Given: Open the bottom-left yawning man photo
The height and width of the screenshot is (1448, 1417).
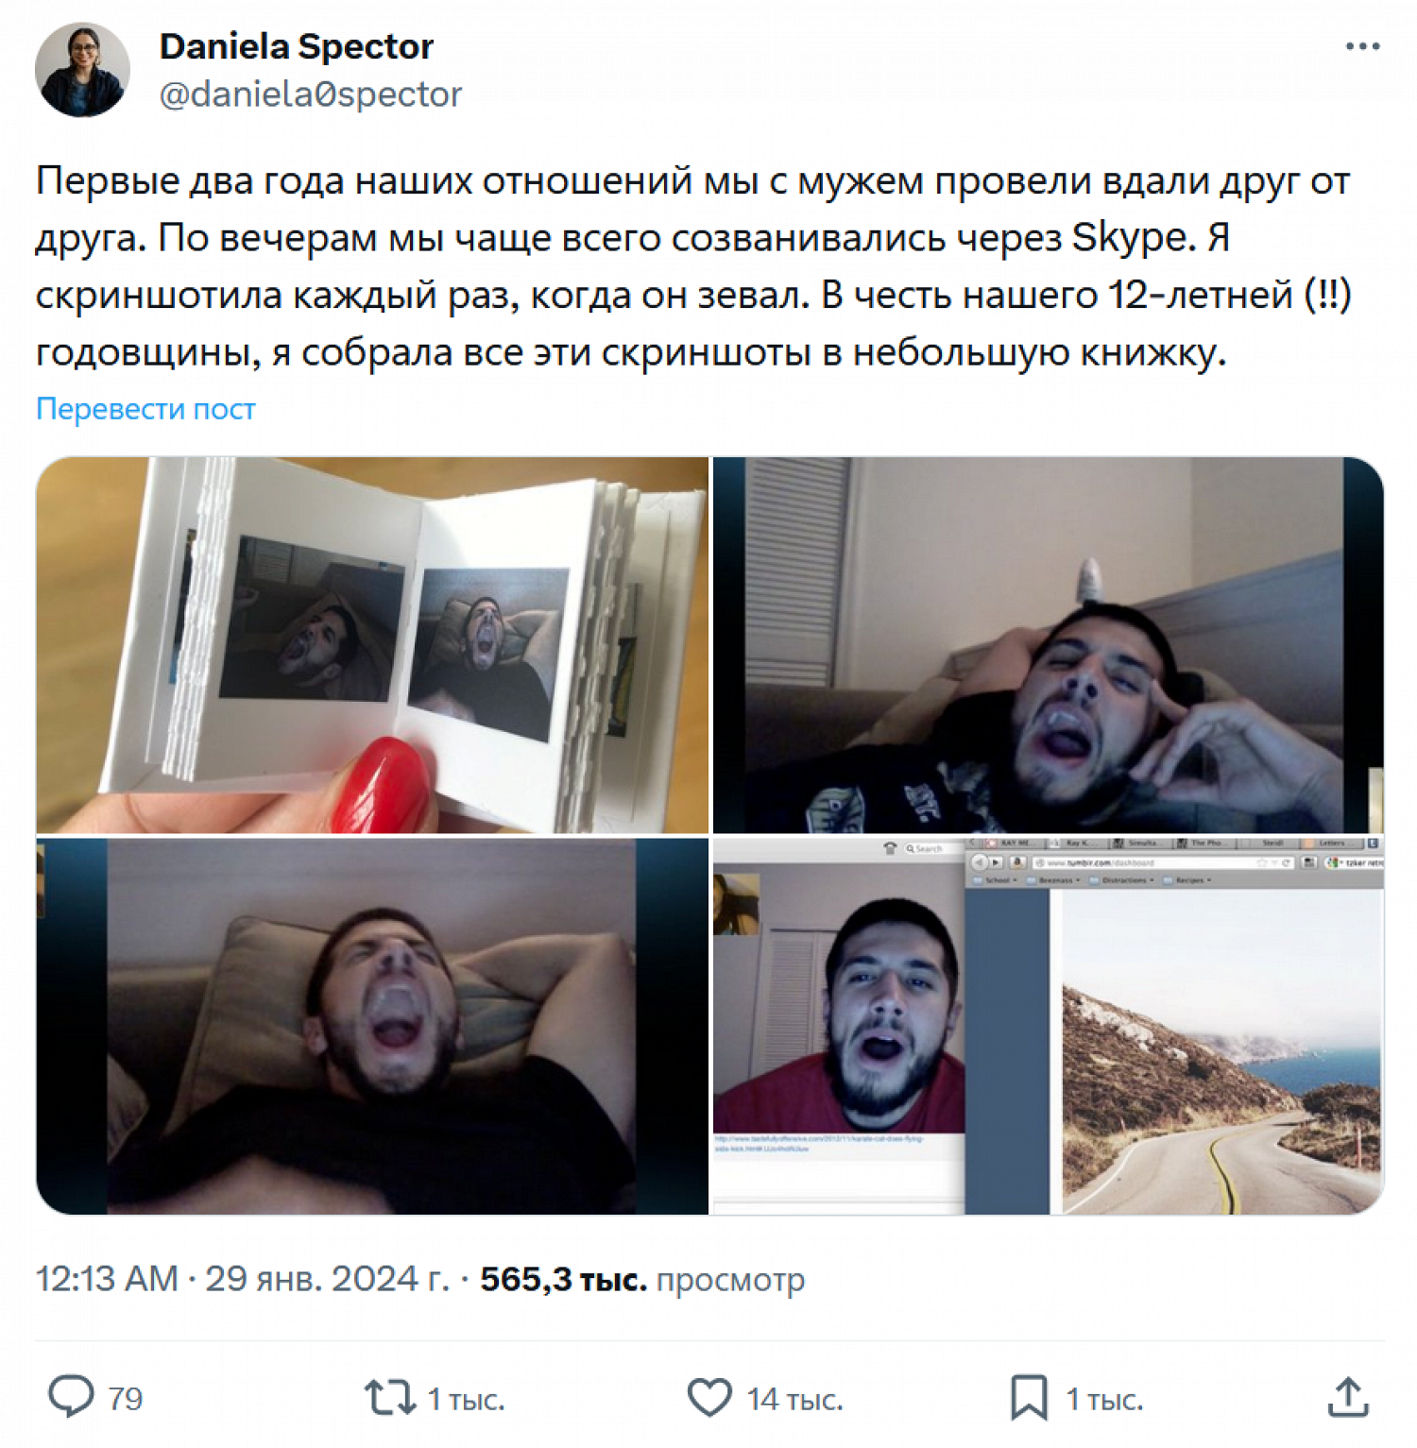Looking at the screenshot, I should point(372,1027).
